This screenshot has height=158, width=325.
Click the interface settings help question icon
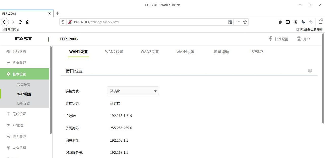point(310,71)
